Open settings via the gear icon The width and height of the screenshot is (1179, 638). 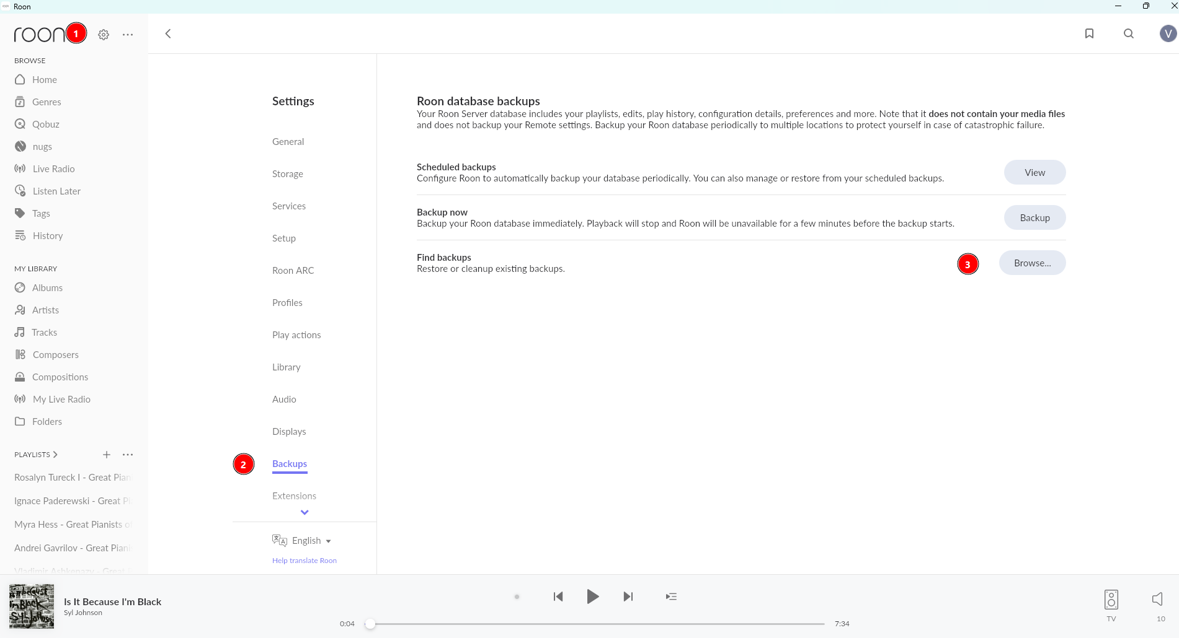pyautogui.click(x=104, y=35)
